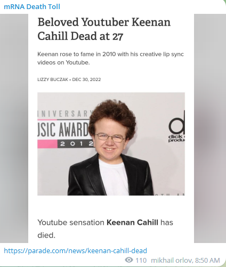Open the Keenan Cahill red carpet photo
This screenshot has width=226, height=267.
point(111,144)
